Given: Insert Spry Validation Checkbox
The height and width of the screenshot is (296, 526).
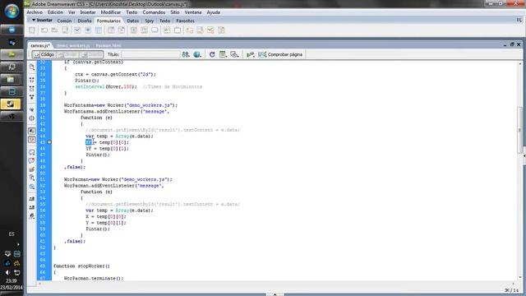Looking at the screenshot, I should [210, 30].
